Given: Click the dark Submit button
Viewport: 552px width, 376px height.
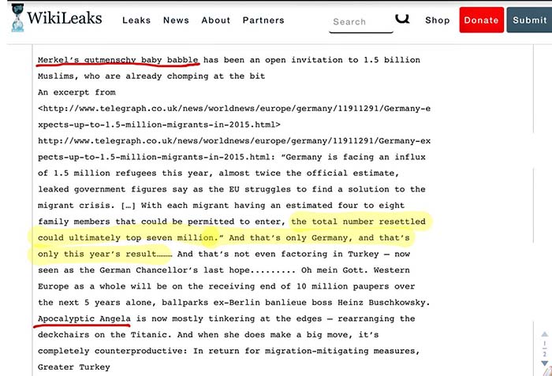Looking at the screenshot, I should point(529,20).
